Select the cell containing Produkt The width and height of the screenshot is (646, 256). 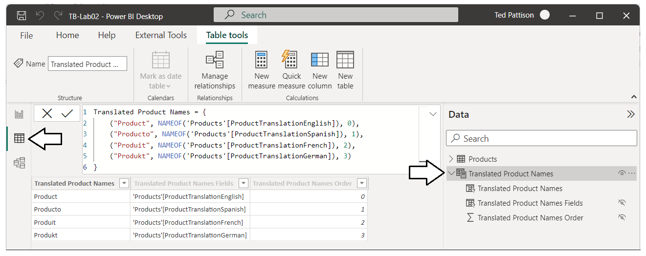click(81, 235)
